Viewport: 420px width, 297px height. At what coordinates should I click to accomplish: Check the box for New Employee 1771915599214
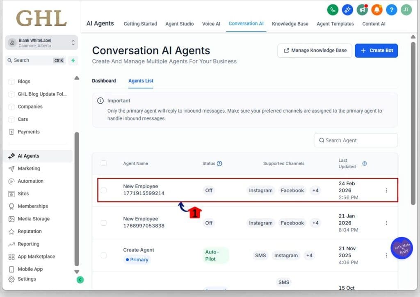pos(104,190)
